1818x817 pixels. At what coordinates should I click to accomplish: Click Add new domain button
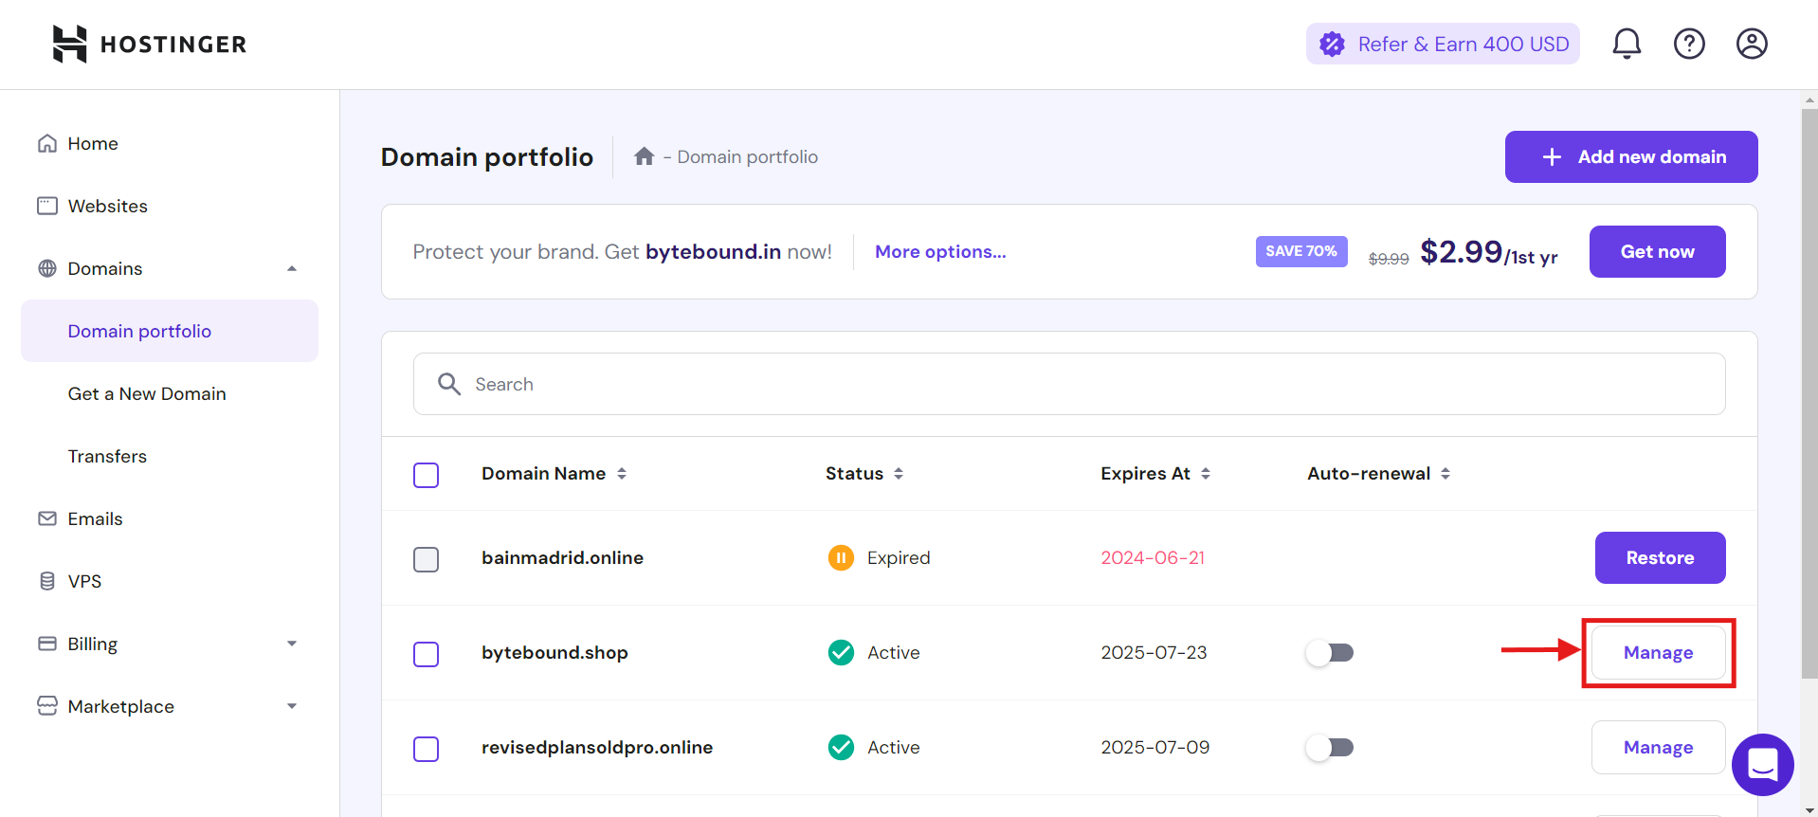tap(1631, 156)
